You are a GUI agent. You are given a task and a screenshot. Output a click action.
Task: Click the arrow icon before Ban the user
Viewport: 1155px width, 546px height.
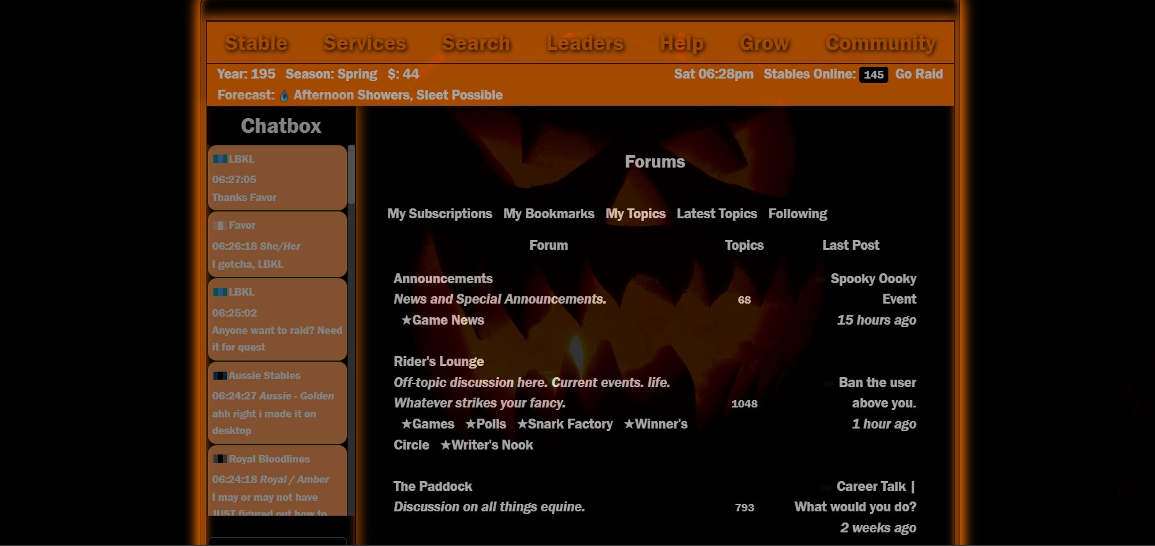tap(828, 383)
